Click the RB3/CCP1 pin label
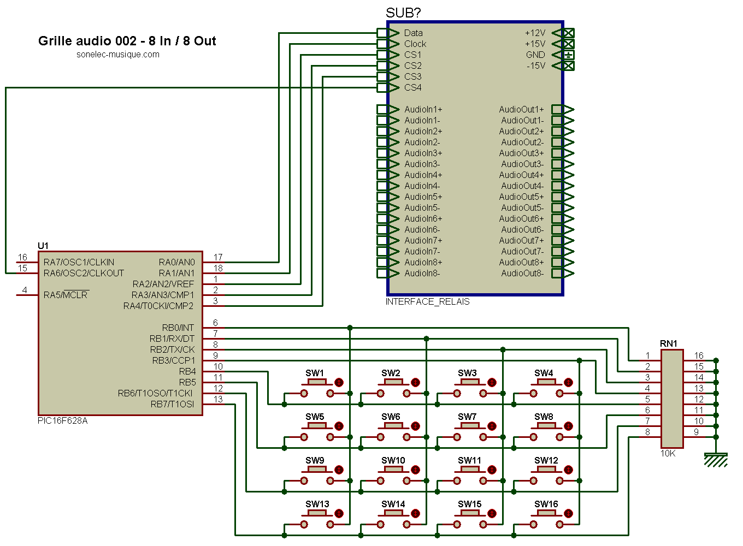 pos(173,360)
